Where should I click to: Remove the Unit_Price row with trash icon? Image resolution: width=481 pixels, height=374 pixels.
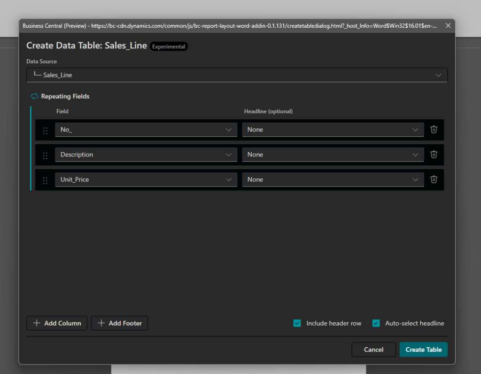coord(434,179)
